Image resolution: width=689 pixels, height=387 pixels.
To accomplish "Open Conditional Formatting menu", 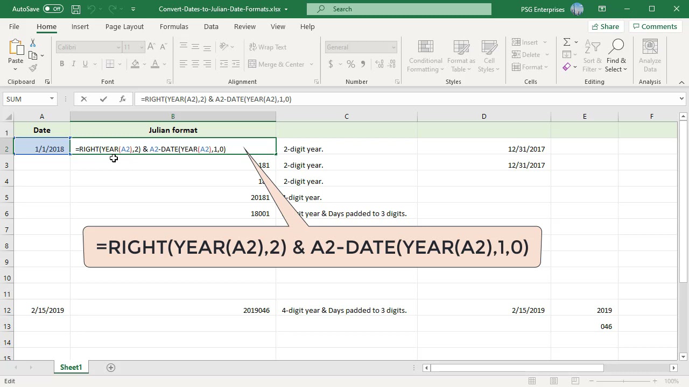I will pos(425,56).
